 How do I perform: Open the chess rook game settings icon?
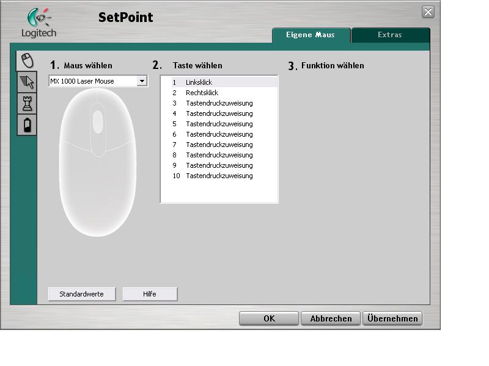click(27, 103)
